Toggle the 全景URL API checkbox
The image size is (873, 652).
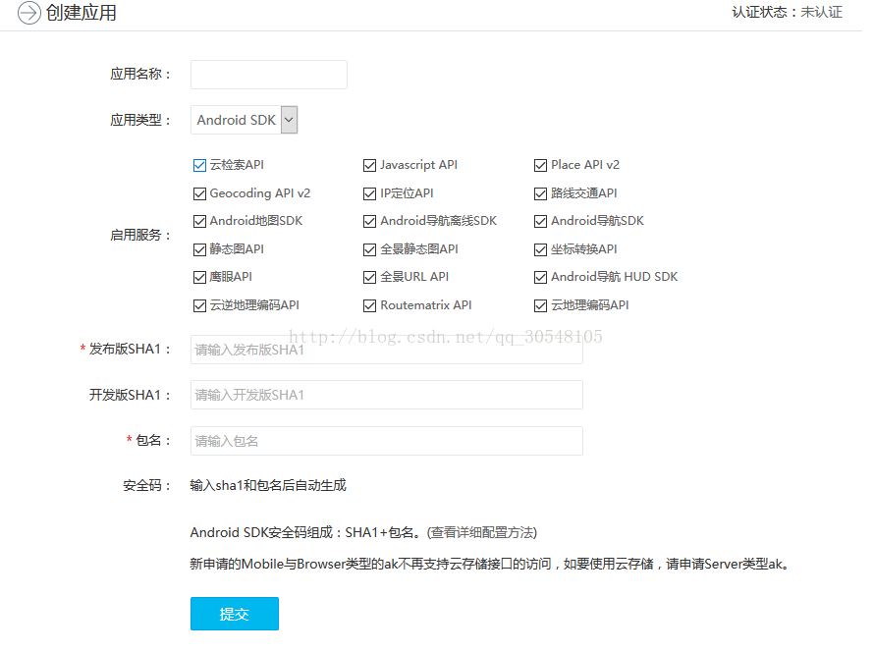[x=369, y=277]
